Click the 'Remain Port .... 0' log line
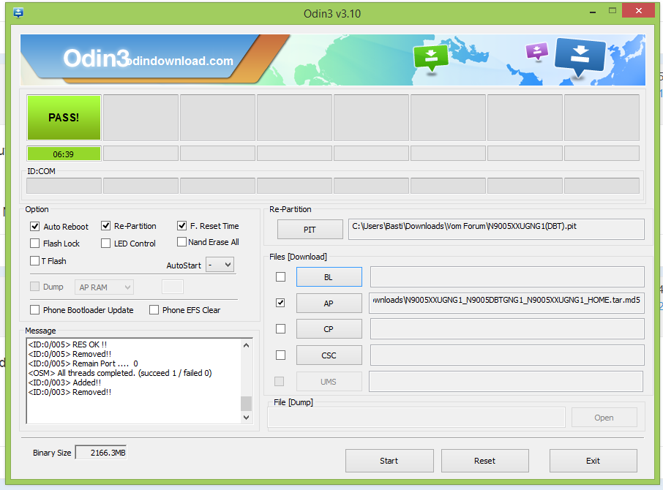The height and width of the screenshot is (490, 663). [83, 363]
